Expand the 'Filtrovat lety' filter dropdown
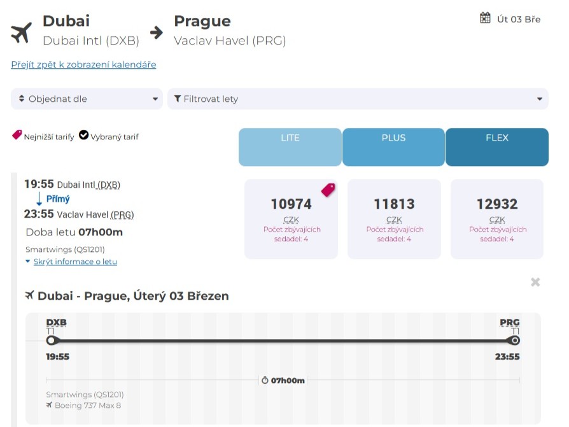 [358, 99]
